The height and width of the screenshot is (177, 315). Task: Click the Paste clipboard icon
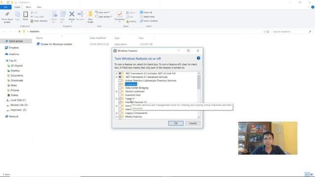tap(26, 14)
